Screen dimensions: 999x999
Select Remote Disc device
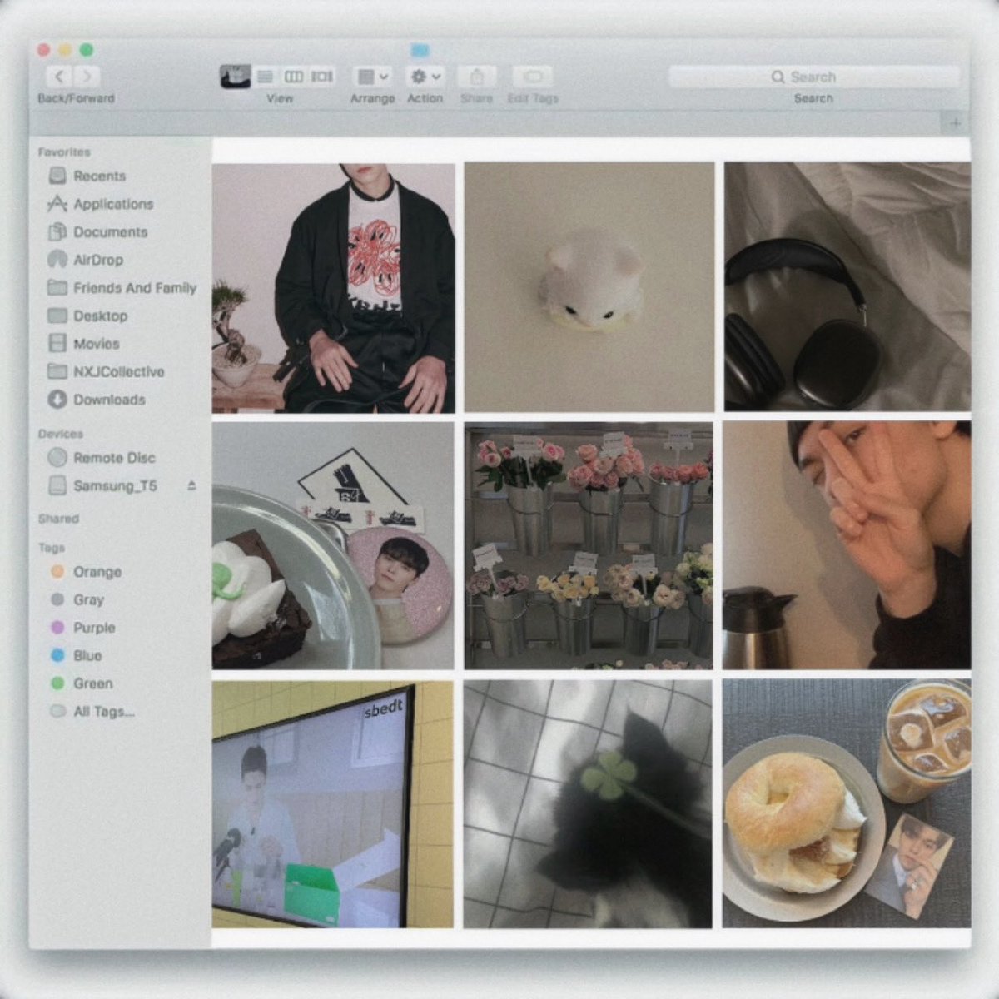point(114,458)
